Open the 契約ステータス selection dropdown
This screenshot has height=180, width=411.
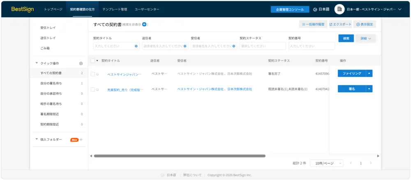pos(263,46)
